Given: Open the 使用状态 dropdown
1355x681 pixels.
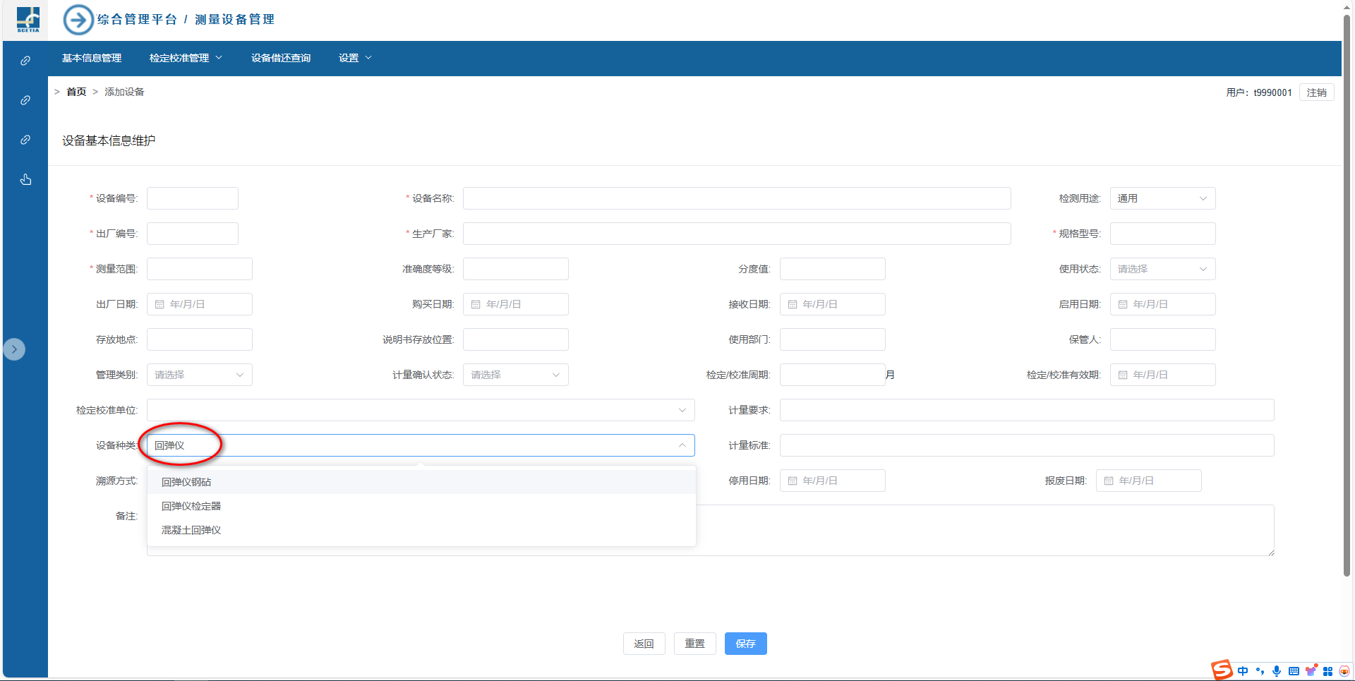Looking at the screenshot, I should click(x=1162, y=269).
